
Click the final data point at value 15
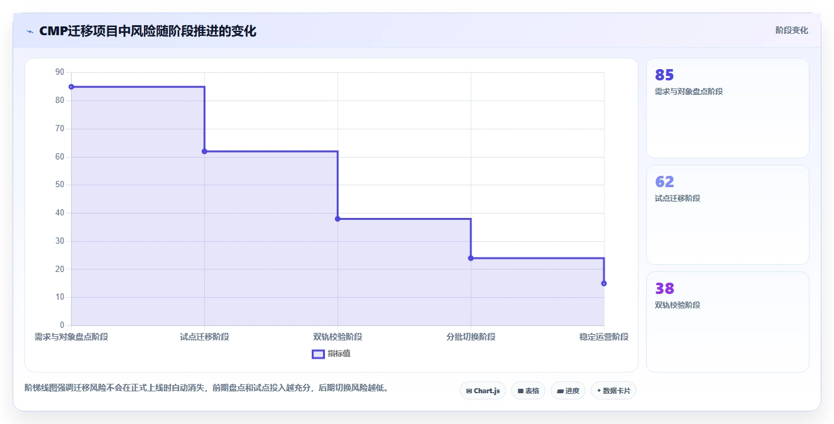tap(604, 283)
